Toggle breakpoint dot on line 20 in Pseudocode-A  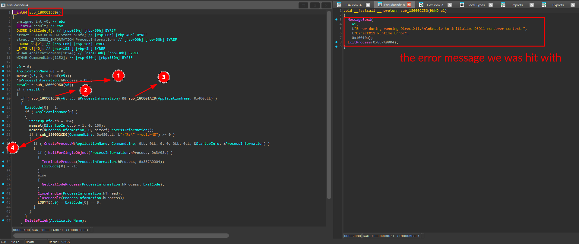click(x=3, y=98)
